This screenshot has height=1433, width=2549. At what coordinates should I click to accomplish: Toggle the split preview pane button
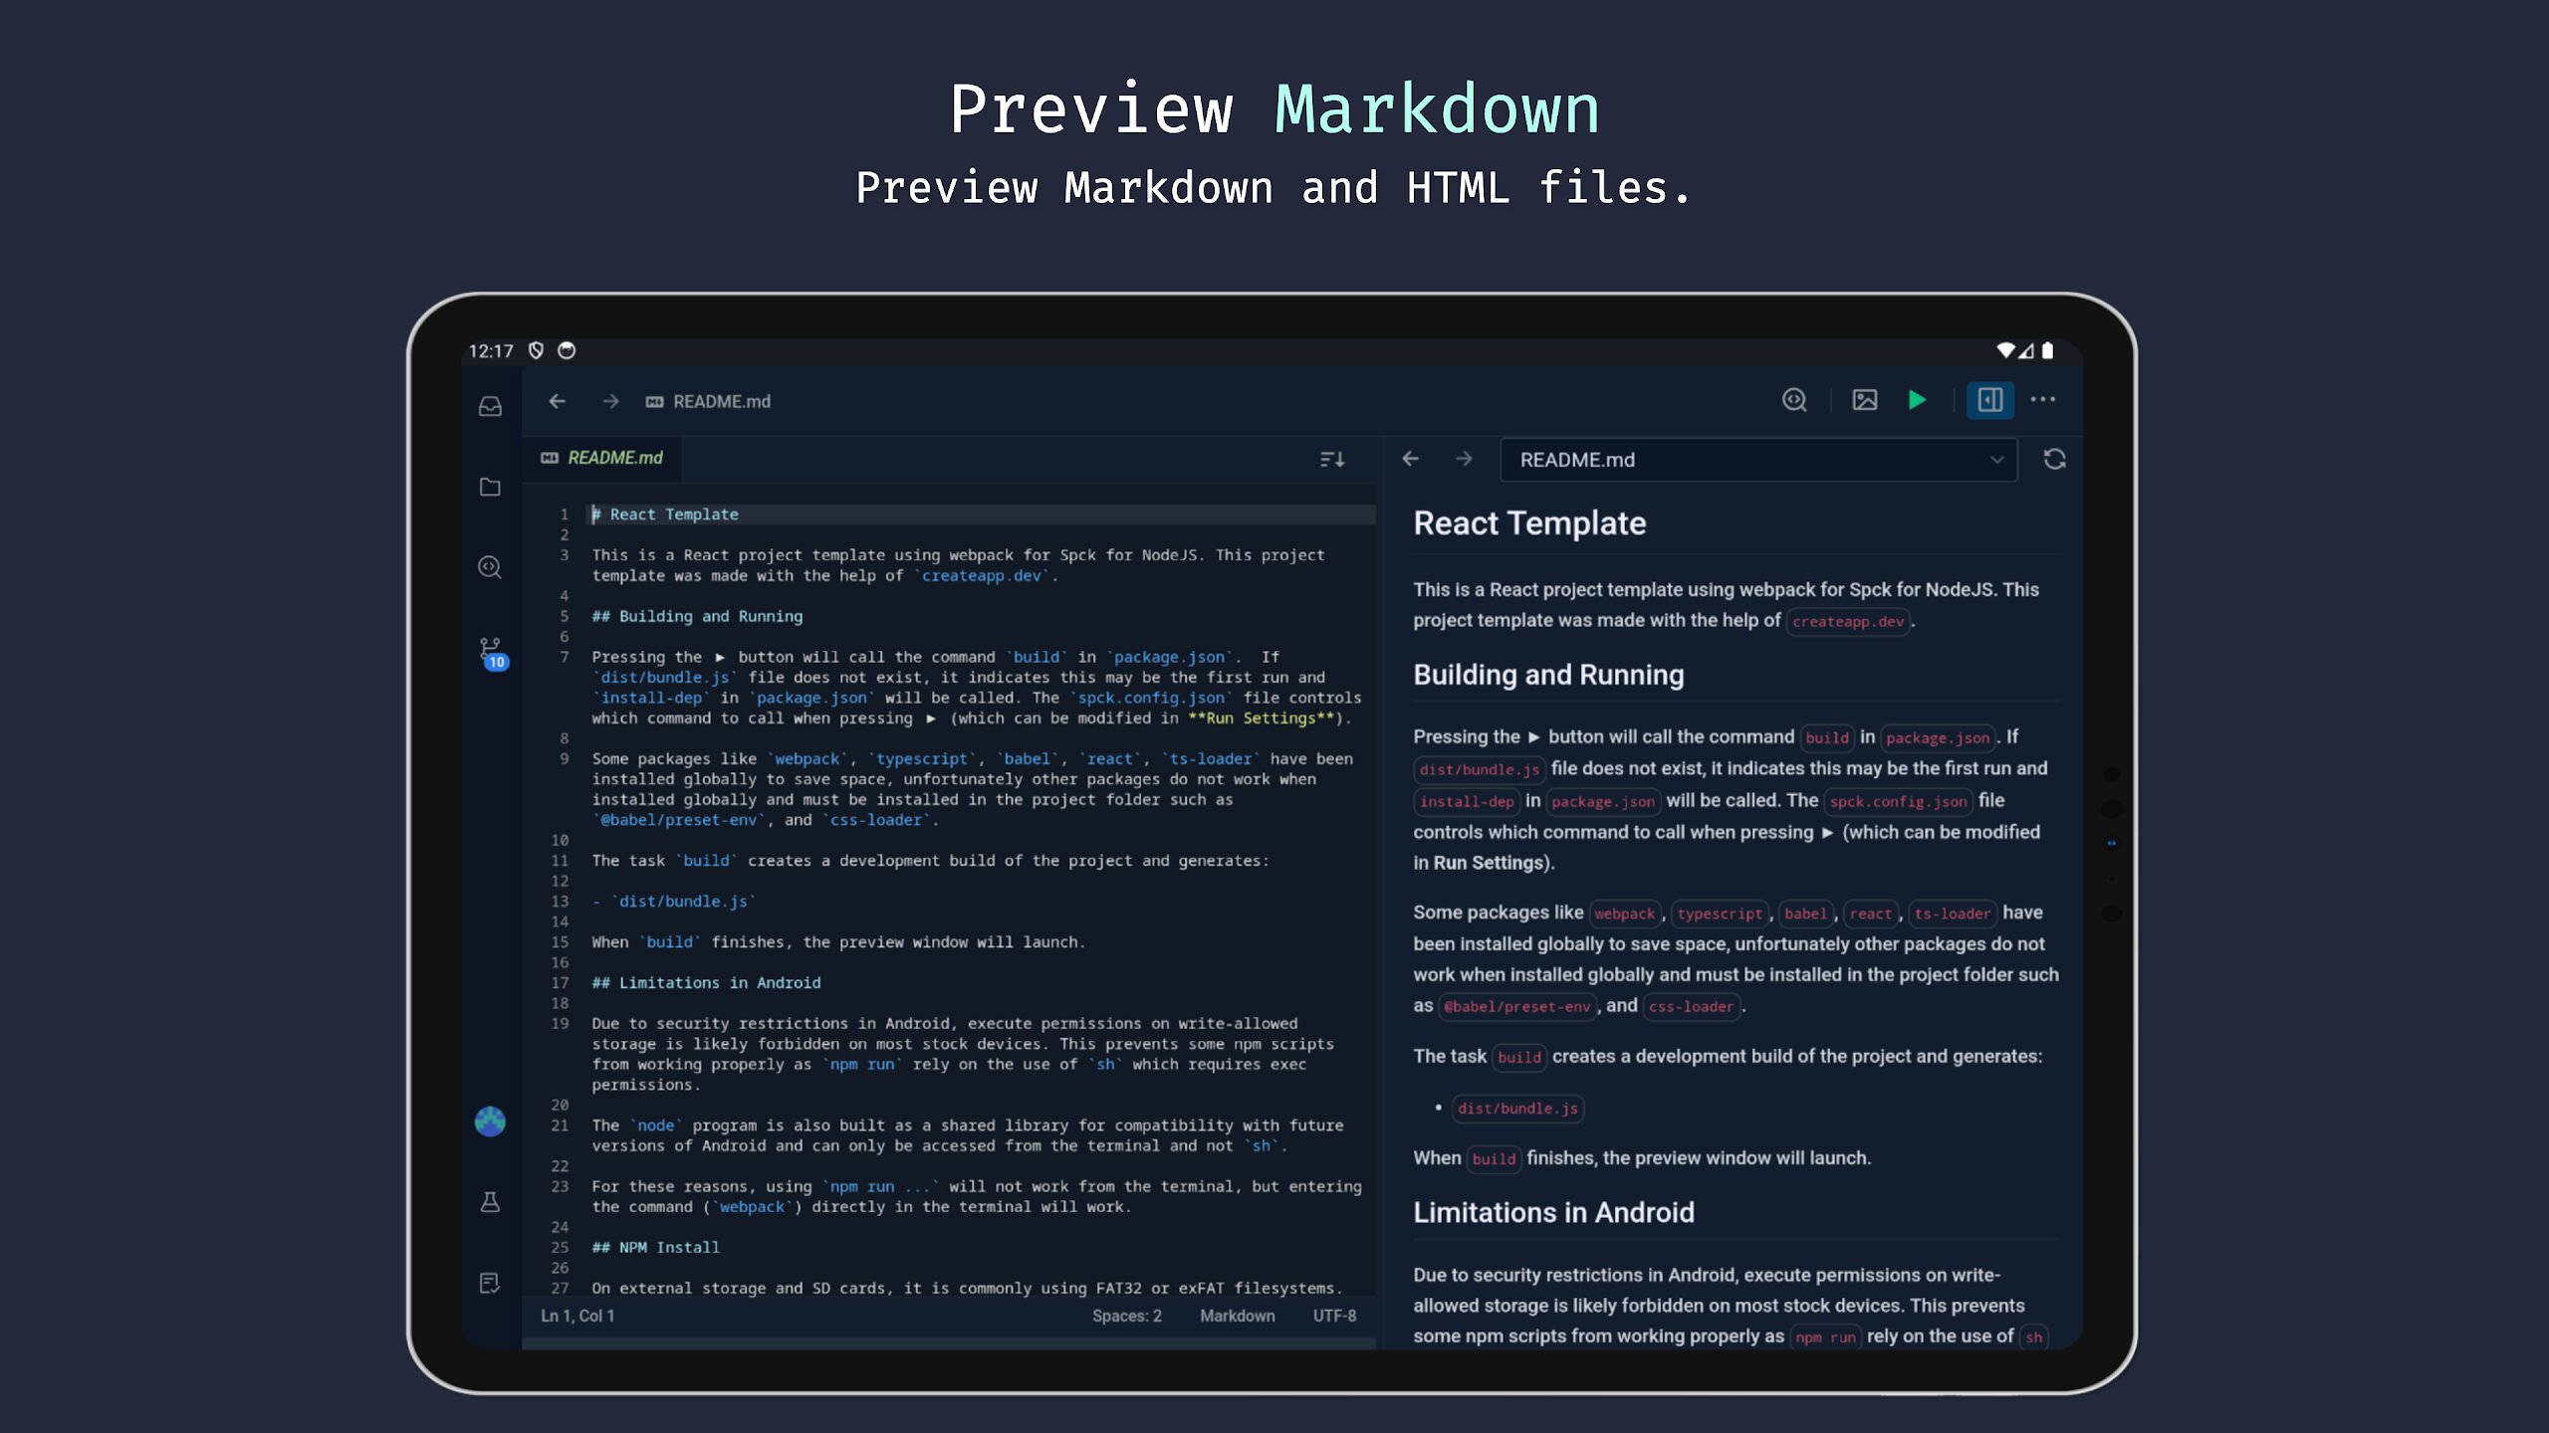point(1989,400)
